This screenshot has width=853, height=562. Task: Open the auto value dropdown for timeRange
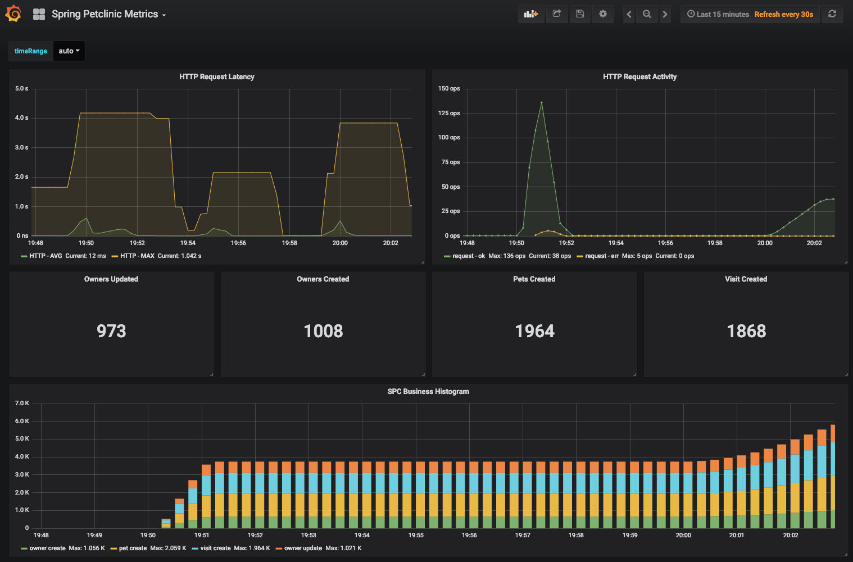(x=69, y=51)
